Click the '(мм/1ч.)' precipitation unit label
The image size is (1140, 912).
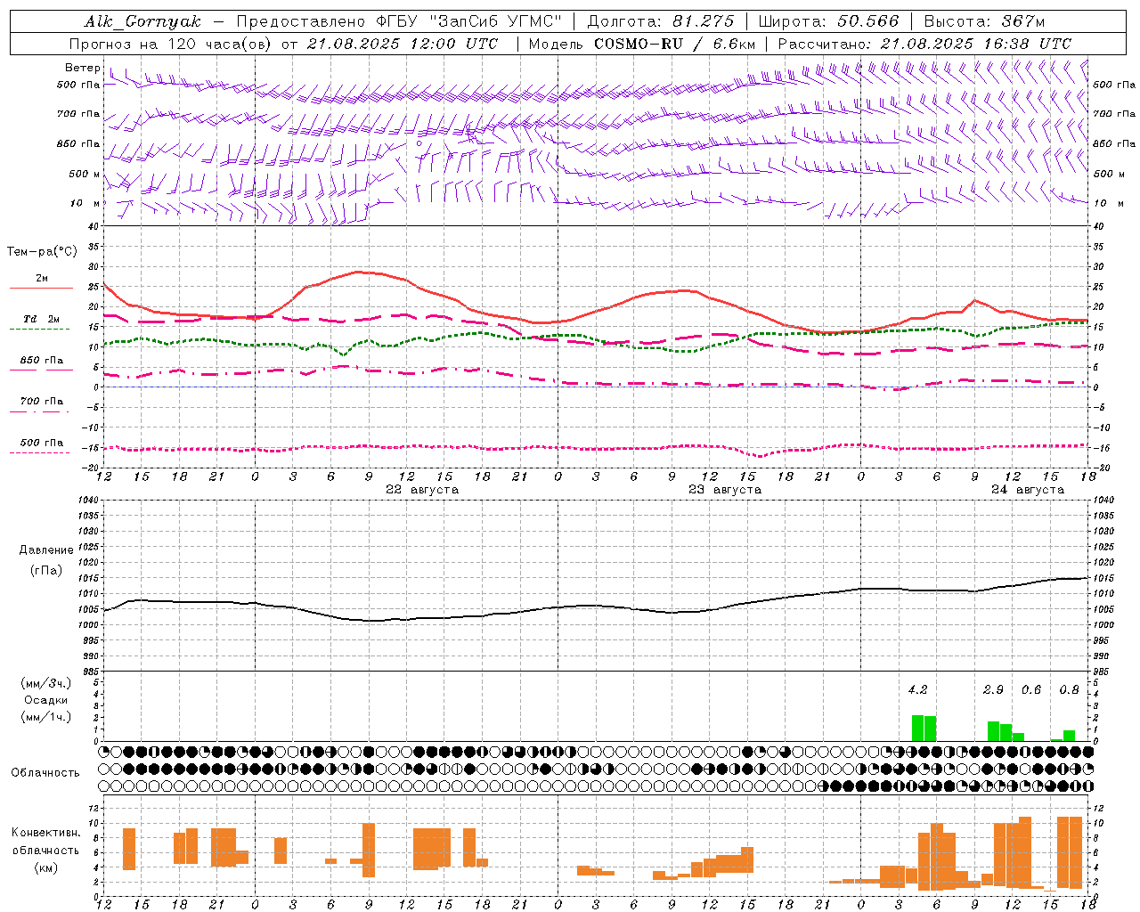pyautogui.click(x=46, y=717)
